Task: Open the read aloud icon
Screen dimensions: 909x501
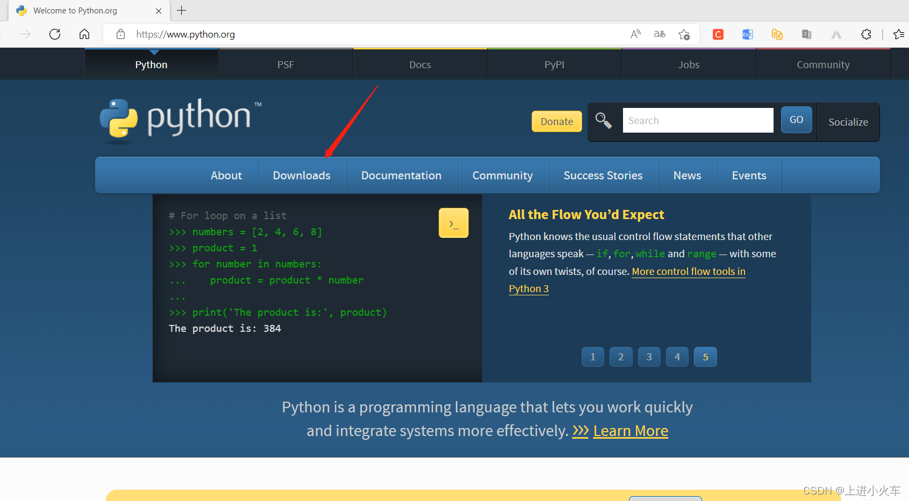Action: [x=635, y=34]
